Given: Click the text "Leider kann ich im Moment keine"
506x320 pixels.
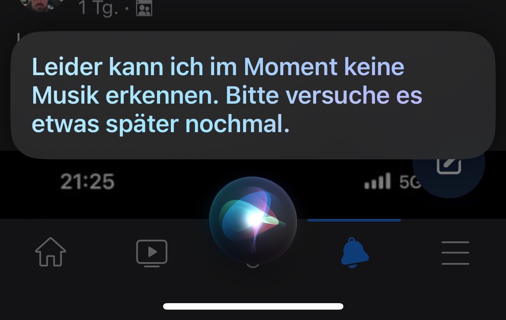Looking at the screenshot, I should 218,67.
